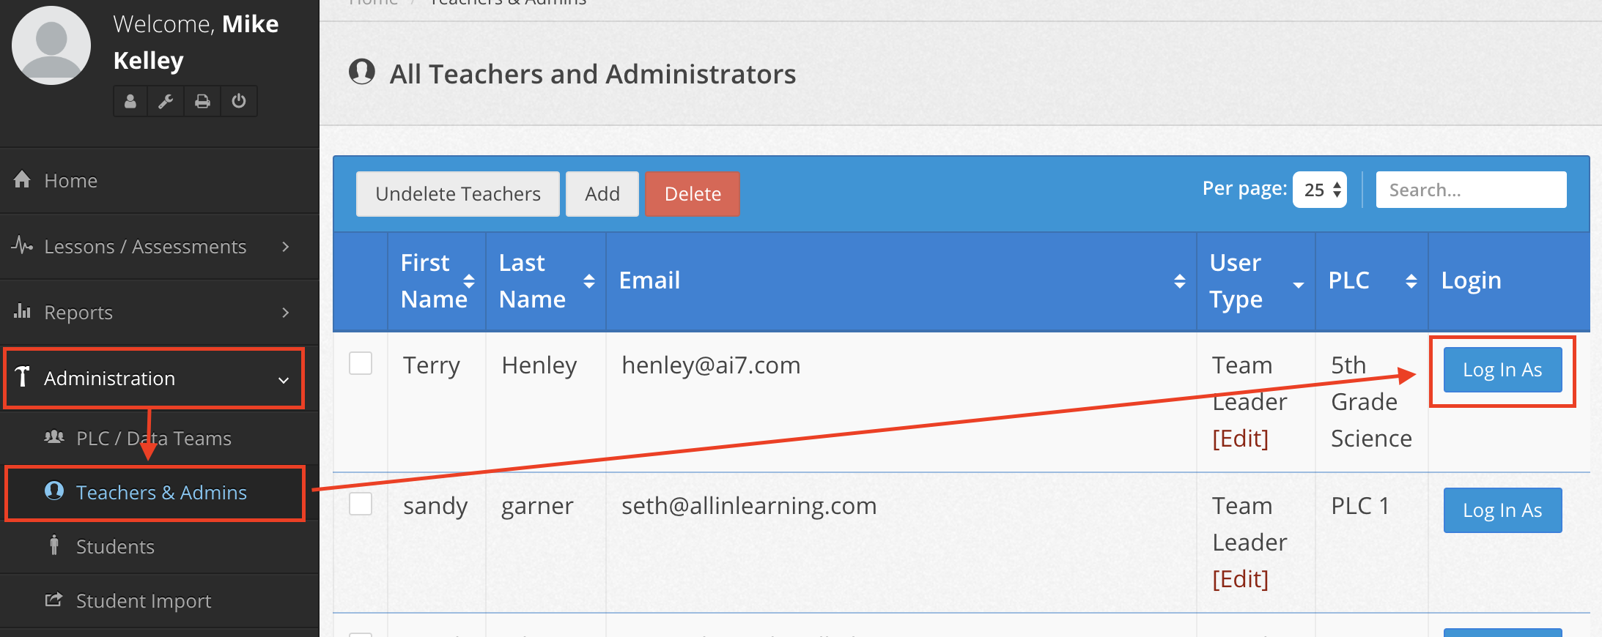The image size is (1602, 637).
Task: Click the print icon in the profile toolbar
Action: (202, 101)
